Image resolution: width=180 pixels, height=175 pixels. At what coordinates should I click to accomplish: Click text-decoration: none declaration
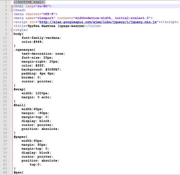(43, 54)
